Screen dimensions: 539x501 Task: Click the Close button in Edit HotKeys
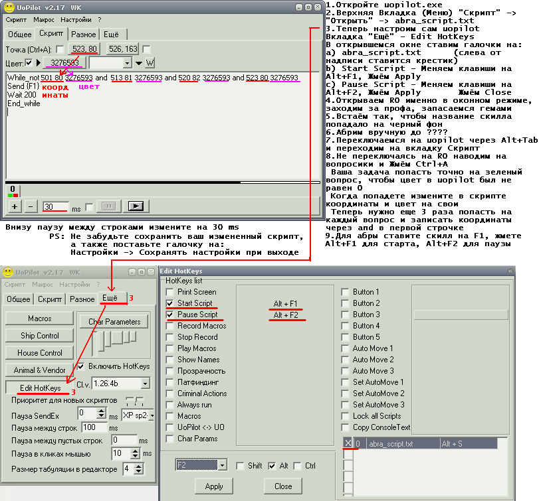point(283,486)
